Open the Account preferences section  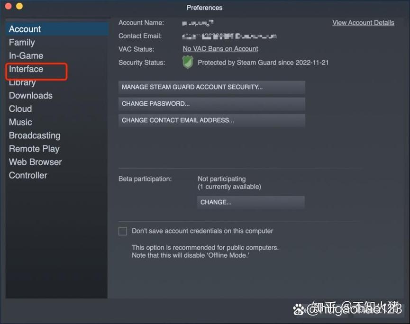coord(25,29)
